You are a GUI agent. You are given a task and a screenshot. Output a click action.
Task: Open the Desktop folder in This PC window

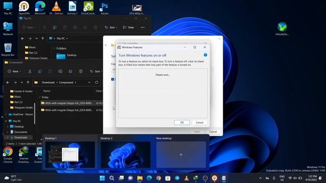tap(67, 55)
